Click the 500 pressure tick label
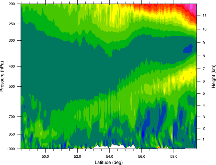Image resolution: width=216 pixels, height=165 pixels. point(12,86)
